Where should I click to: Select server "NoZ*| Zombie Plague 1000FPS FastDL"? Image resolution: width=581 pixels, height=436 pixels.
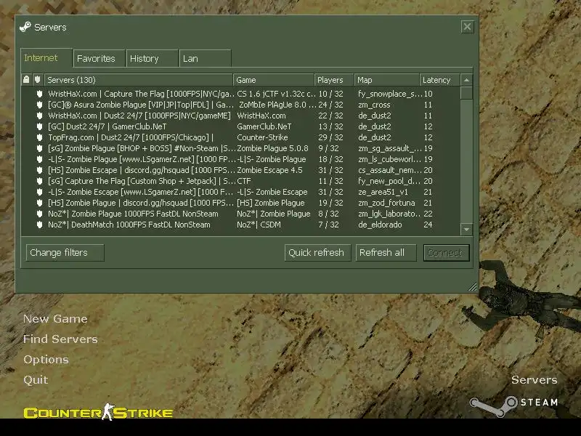pos(240,214)
